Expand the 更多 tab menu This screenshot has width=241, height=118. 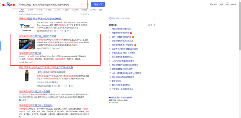click(x=101, y=10)
